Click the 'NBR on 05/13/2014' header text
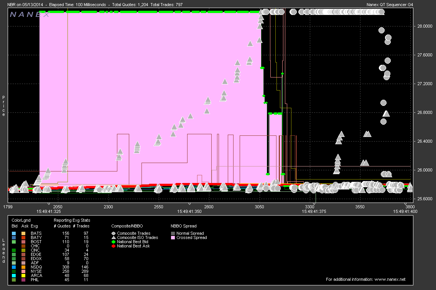Image resolution: width=436 pixels, height=290 pixels. click(25, 5)
